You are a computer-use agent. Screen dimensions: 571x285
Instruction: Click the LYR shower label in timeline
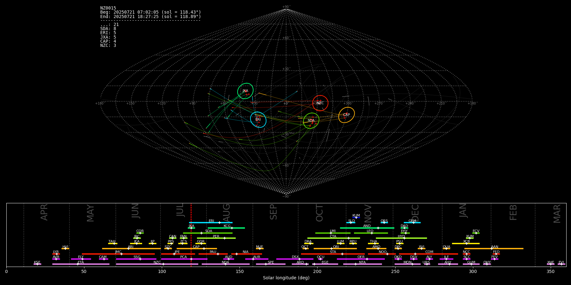(x=56, y=252)
